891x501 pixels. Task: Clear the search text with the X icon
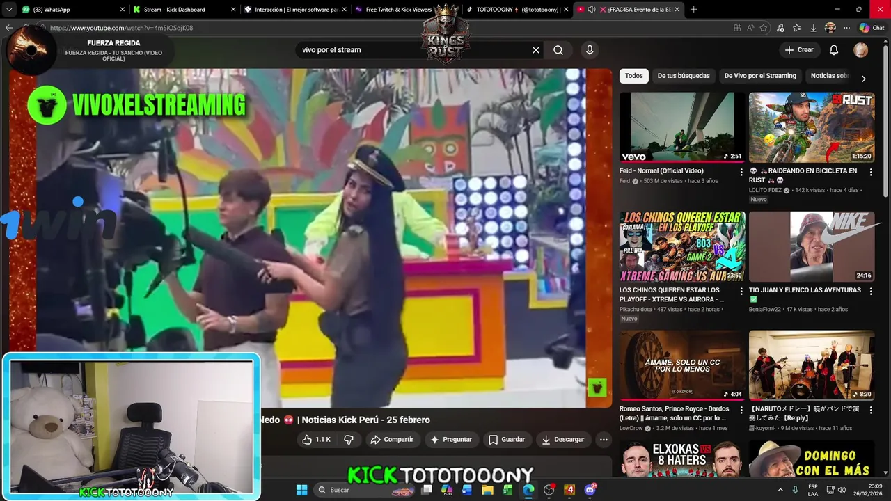(x=536, y=50)
